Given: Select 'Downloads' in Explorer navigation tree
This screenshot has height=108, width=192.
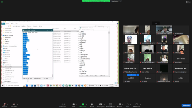Looking at the screenshot, I should click(7, 57).
